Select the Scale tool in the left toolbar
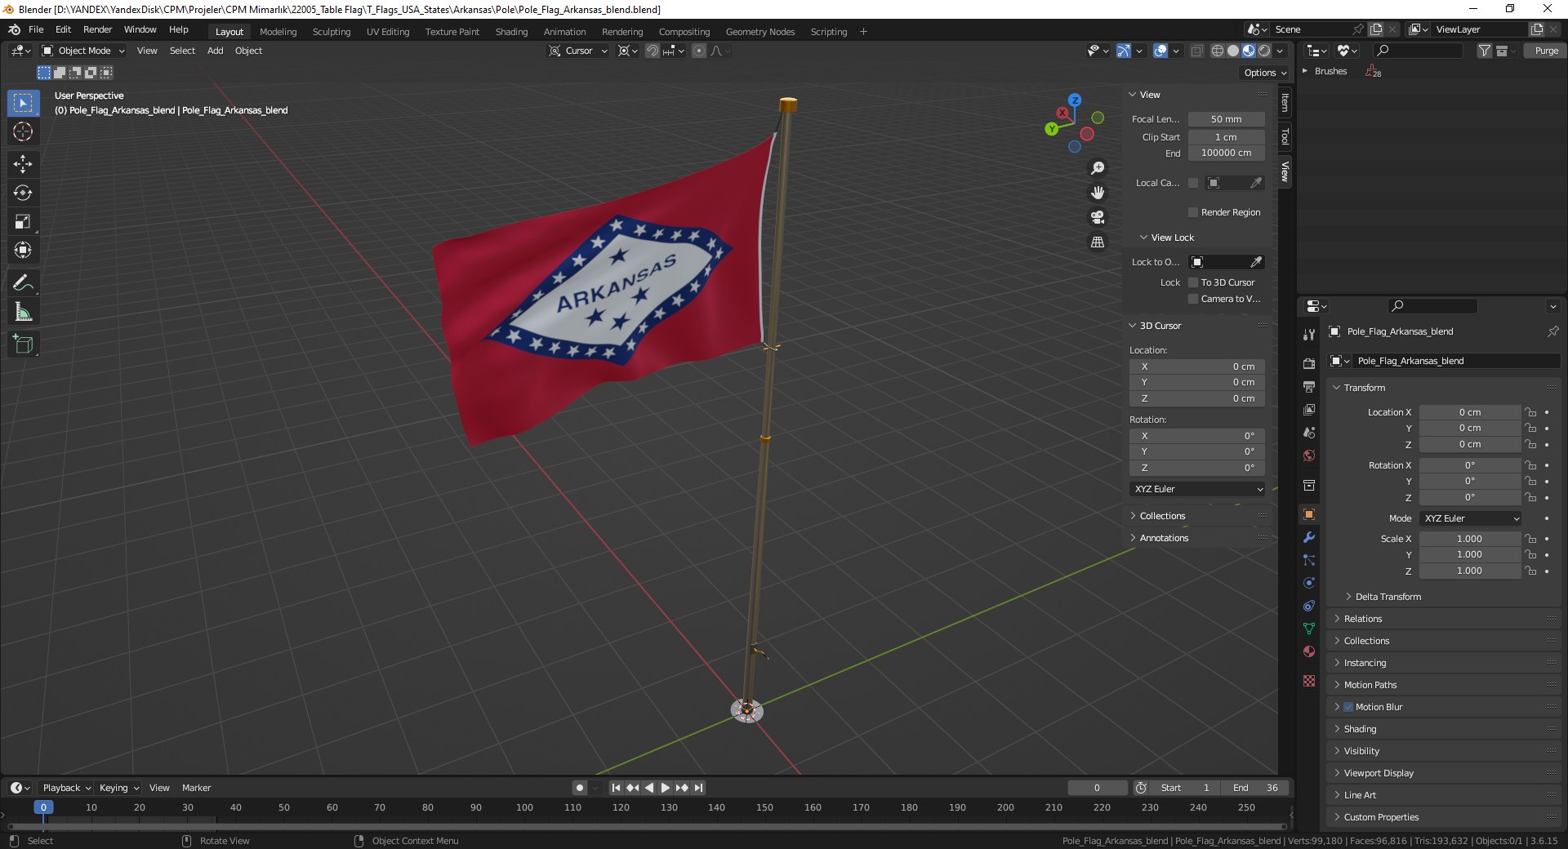The height and width of the screenshot is (849, 1568). point(23,221)
